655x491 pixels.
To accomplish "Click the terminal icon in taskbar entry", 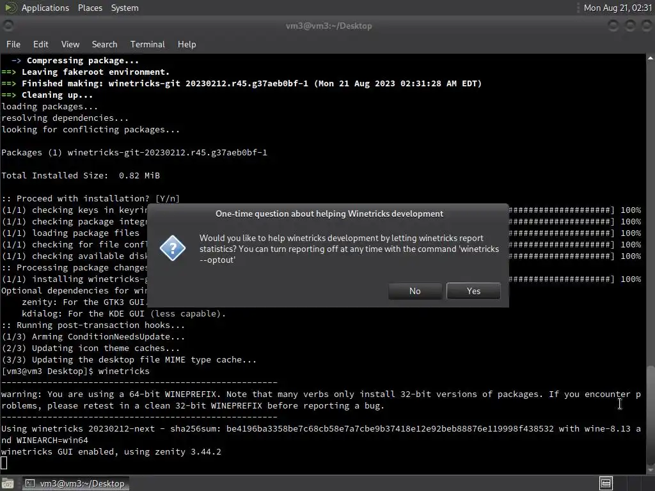I will (x=30, y=483).
